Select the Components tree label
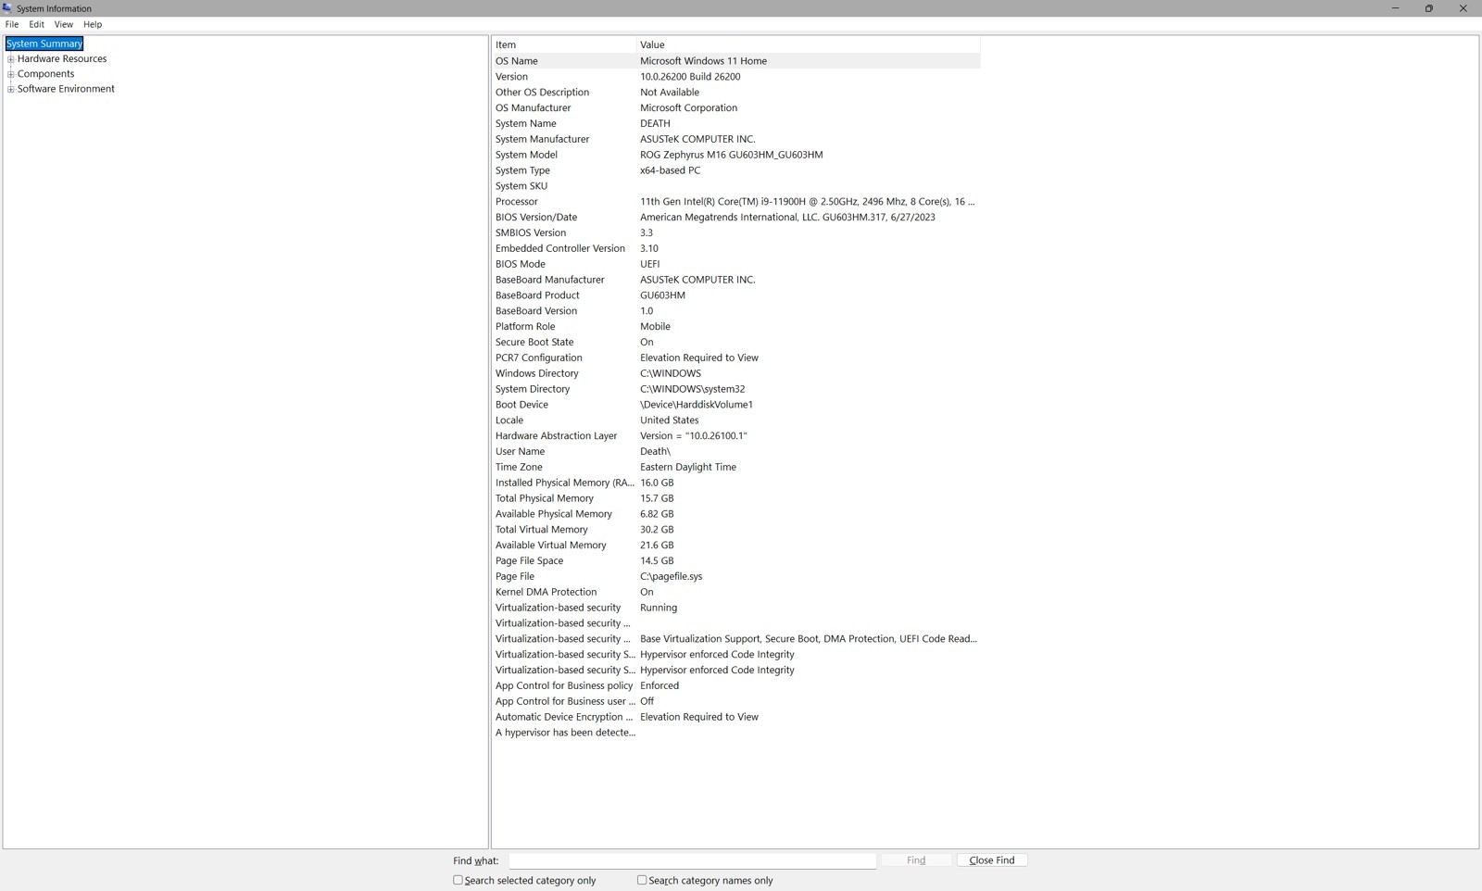 coord(45,74)
